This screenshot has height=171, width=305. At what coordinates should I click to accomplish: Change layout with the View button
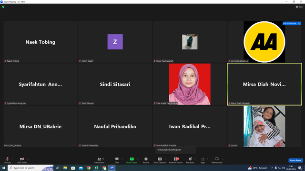(299, 7)
